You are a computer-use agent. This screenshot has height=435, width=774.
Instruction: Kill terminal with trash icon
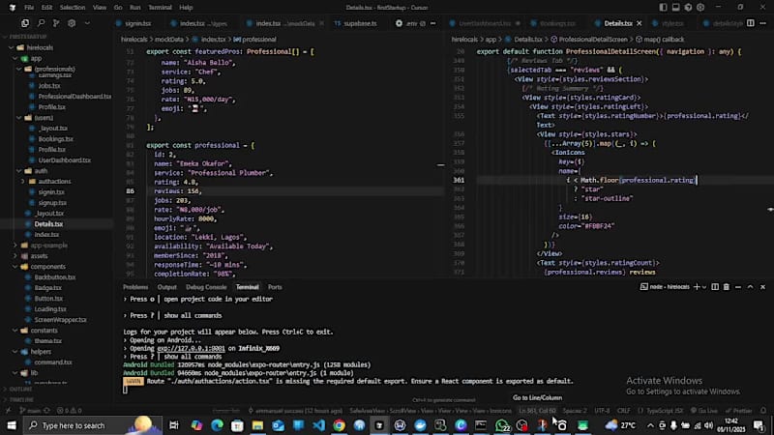coord(727,286)
